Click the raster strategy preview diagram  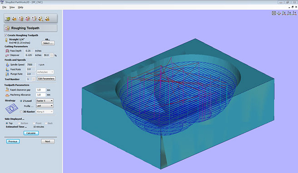(x=12, y=109)
